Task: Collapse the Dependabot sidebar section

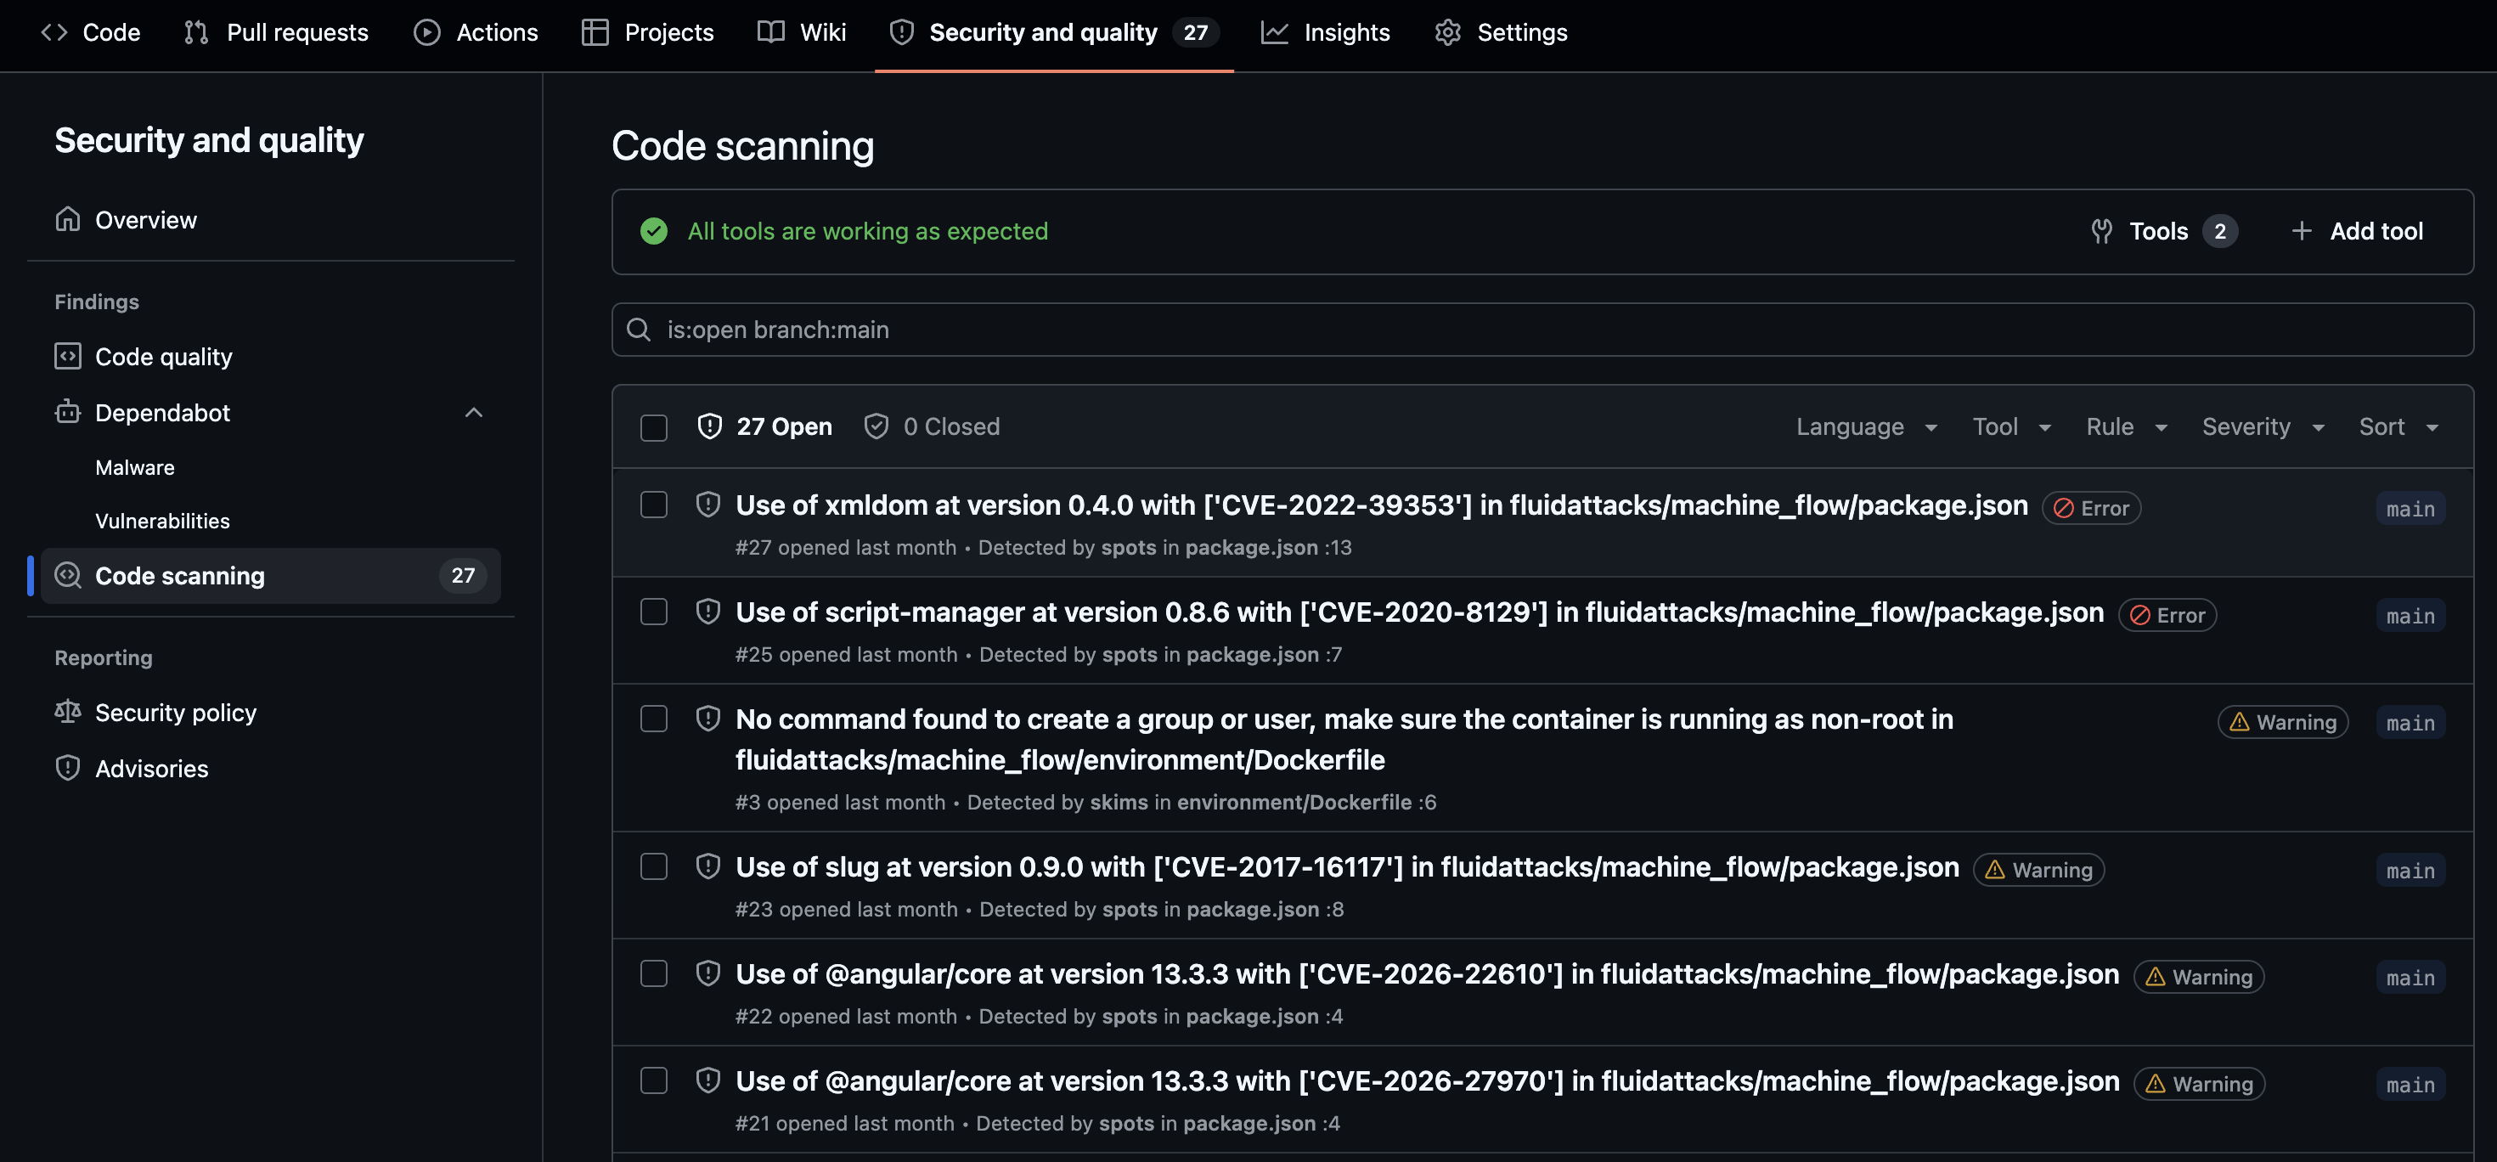Action: tap(474, 412)
